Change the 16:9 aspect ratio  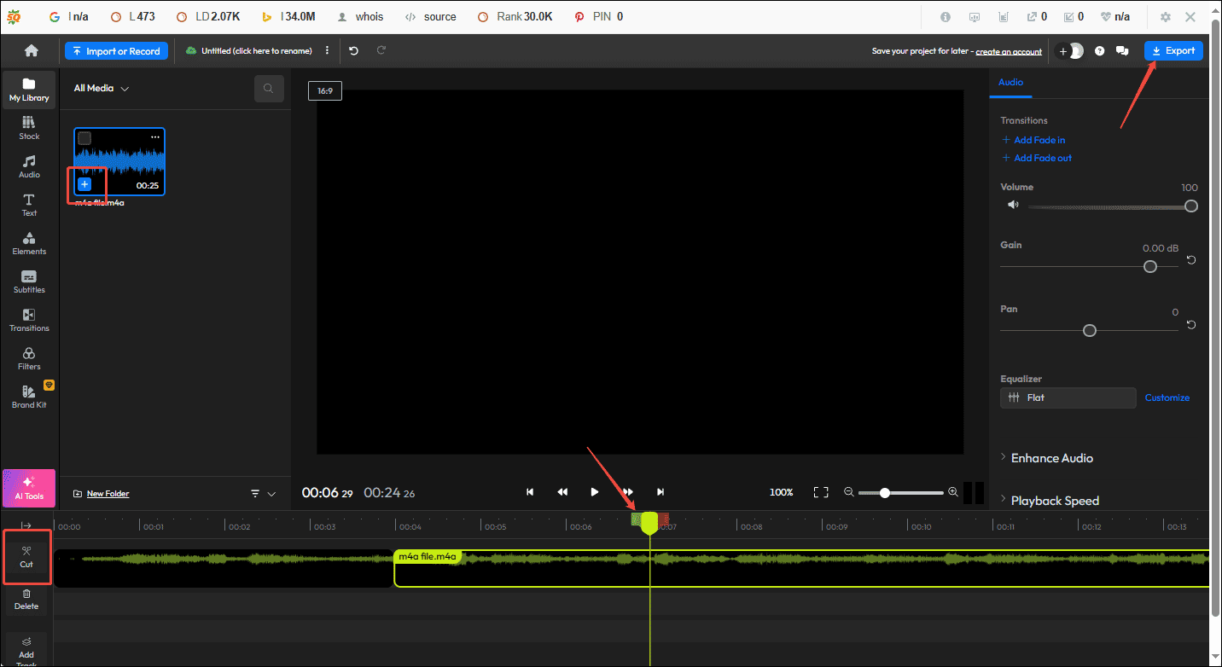(x=325, y=90)
